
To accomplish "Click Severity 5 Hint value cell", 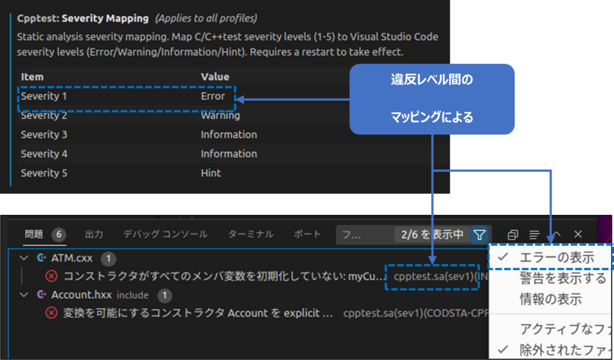I will 210,173.
